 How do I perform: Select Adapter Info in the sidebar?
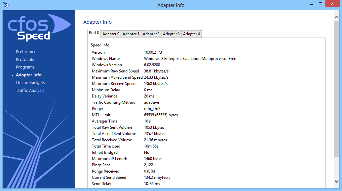tap(29, 75)
